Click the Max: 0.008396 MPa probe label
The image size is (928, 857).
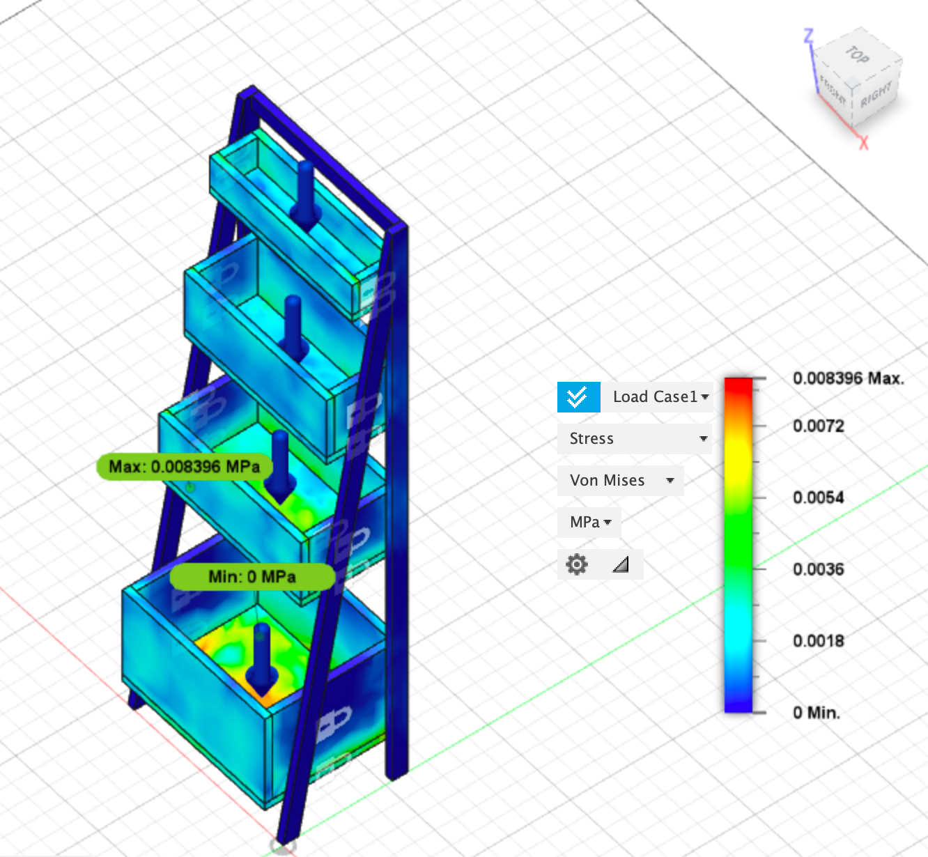tap(185, 467)
